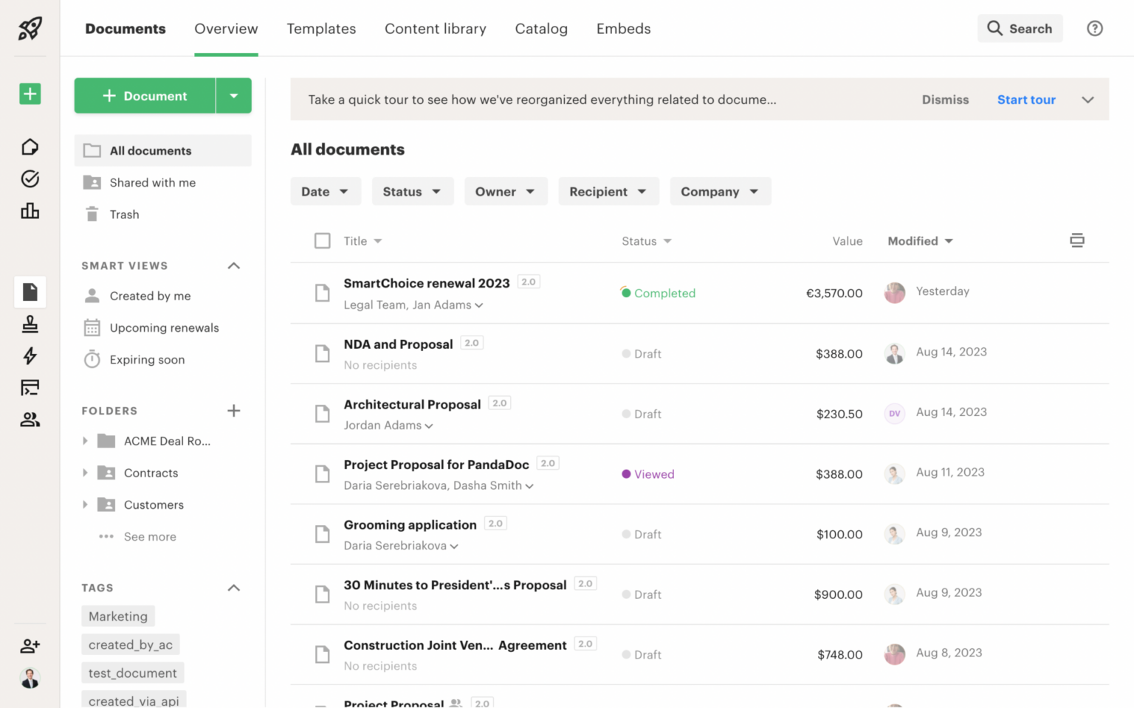1134x708 pixels.
Task: Open the PandaDoc home dashboard icon
Action: pos(30,147)
